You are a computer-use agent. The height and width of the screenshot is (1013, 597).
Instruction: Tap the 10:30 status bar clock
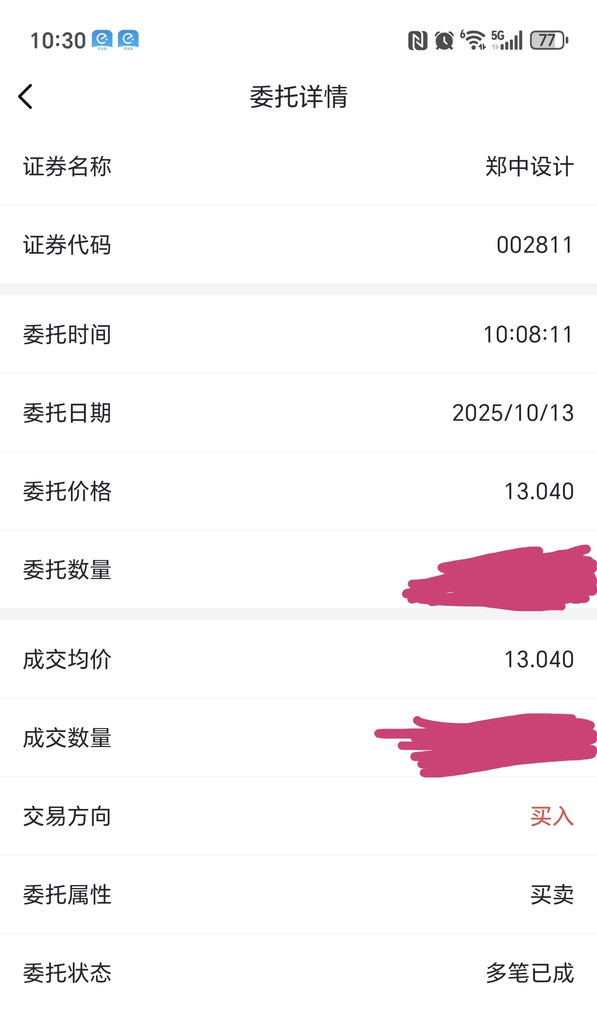58,41
